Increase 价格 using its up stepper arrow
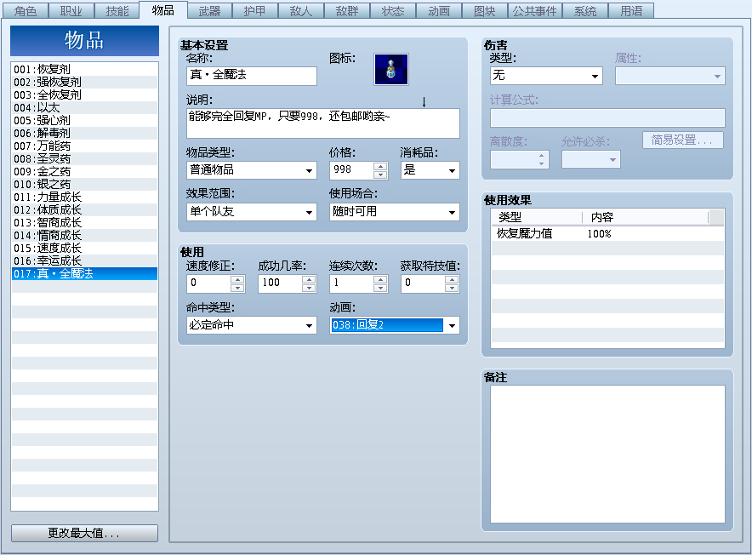The image size is (752, 555). point(380,167)
